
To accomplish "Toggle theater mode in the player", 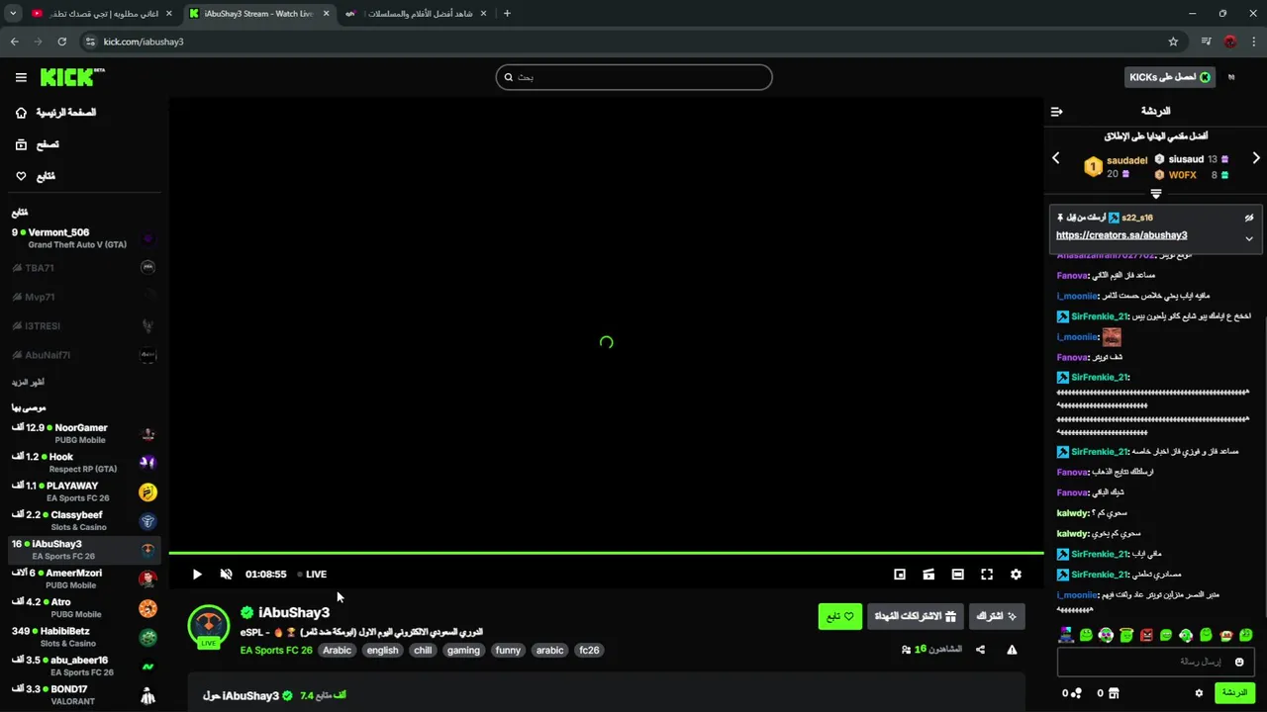I will tap(957, 574).
